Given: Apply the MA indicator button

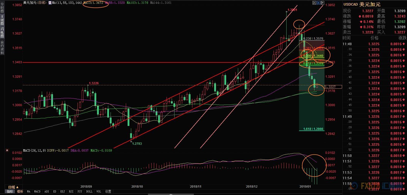Looking at the screenshot, I should click(x=29, y=191).
